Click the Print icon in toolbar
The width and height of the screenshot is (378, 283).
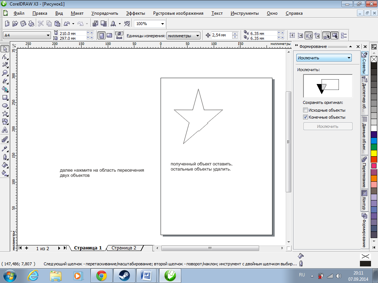(x=31, y=24)
